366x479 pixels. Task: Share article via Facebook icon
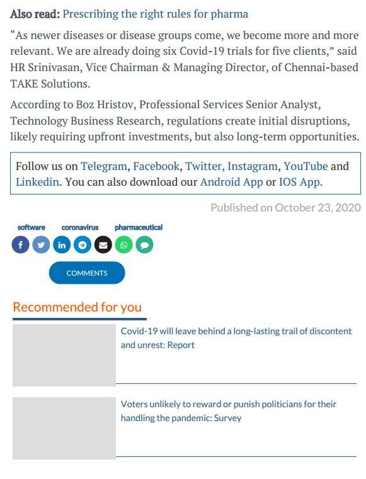click(21, 245)
